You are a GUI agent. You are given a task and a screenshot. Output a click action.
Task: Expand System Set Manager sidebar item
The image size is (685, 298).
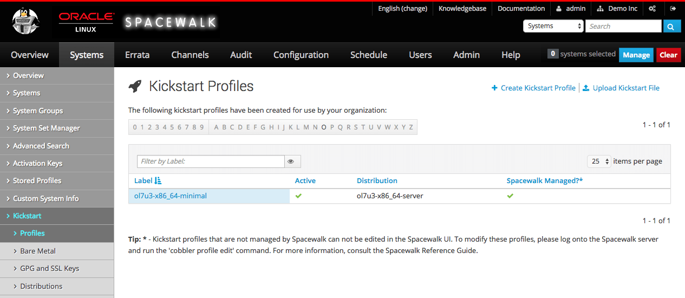57,128
